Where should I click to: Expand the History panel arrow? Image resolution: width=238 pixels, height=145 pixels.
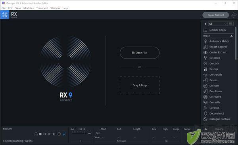click(205, 129)
